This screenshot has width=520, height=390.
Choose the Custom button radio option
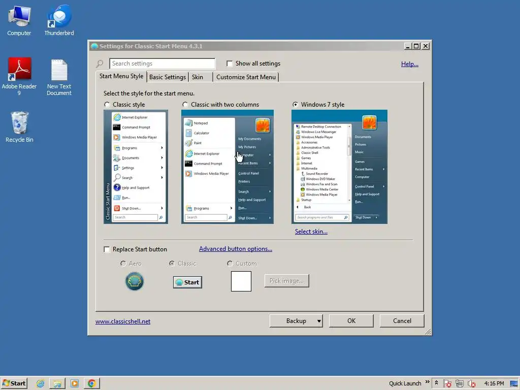(230, 264)
